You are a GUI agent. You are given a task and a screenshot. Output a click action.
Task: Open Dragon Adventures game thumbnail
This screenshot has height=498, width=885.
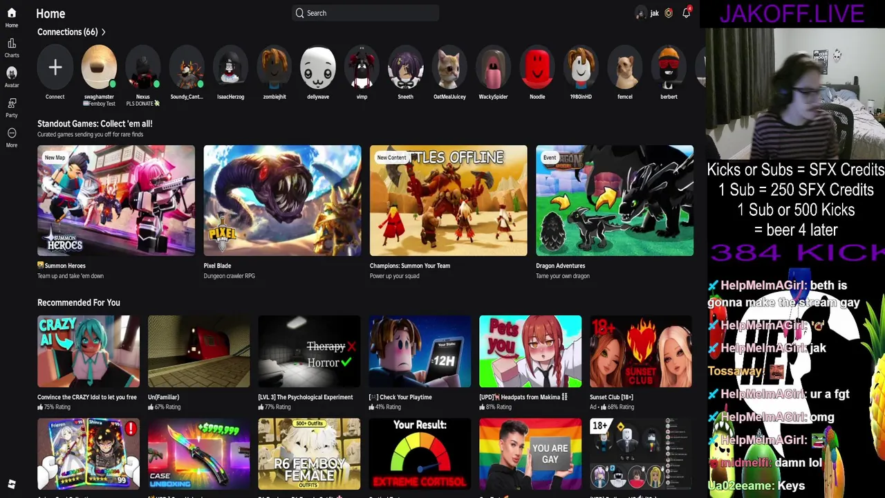[x=615, y=201]
